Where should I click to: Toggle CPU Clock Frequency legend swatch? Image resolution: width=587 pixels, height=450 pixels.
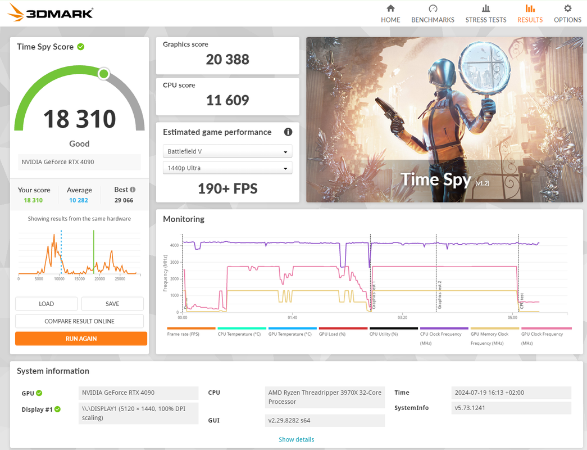(x=444, y=328)
